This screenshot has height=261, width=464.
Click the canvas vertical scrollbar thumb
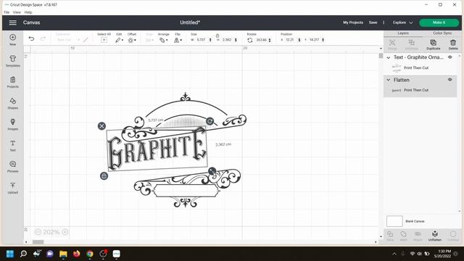point(381,56)
